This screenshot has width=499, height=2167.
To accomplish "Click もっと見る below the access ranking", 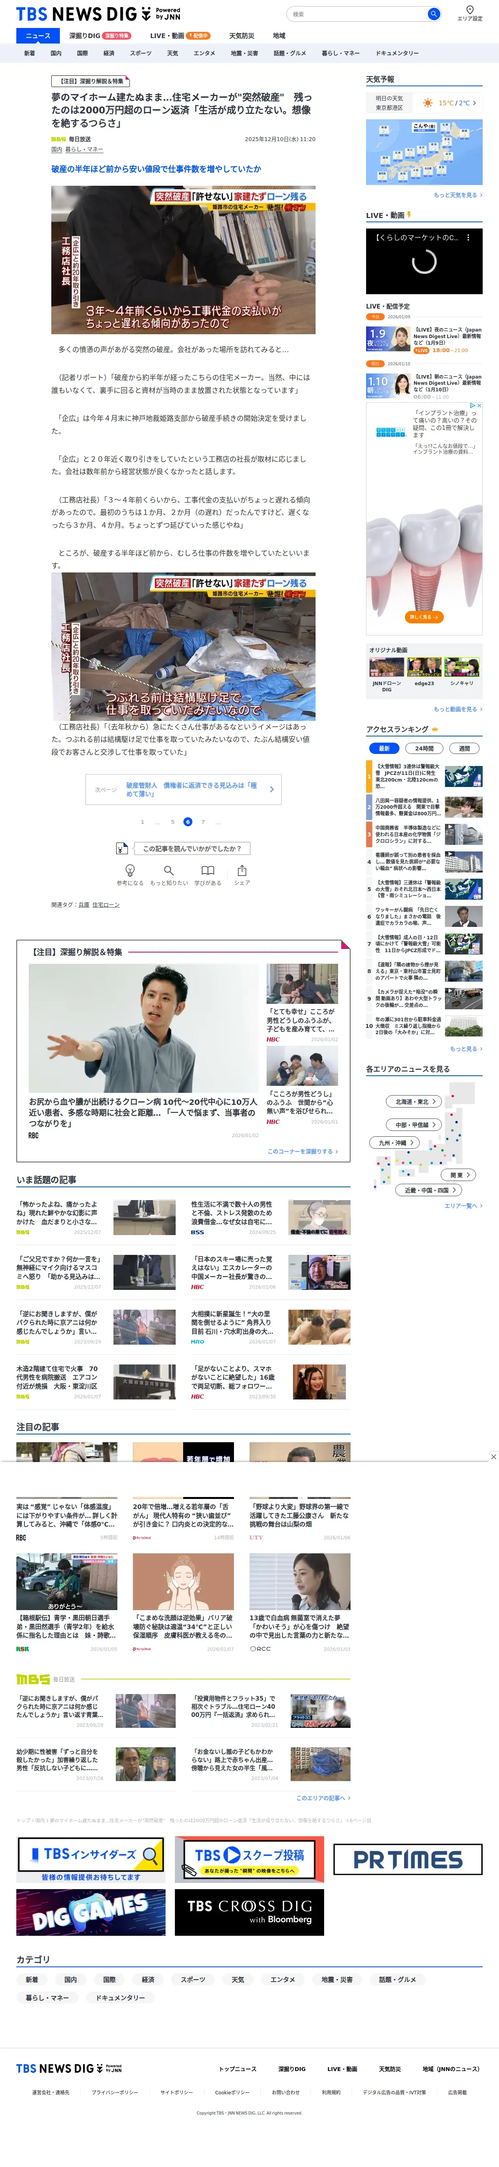I will pos(466,1049).
